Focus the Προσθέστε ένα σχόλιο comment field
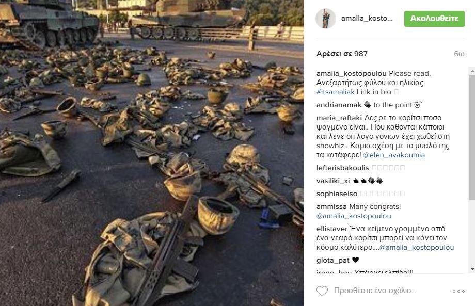Viewport: 475px width, 306px height. pyautogui.click(x=375, y=291)
